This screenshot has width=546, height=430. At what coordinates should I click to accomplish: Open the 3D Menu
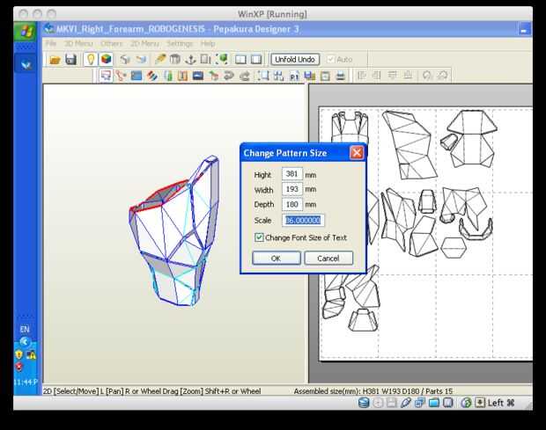[x=78, y=43]
